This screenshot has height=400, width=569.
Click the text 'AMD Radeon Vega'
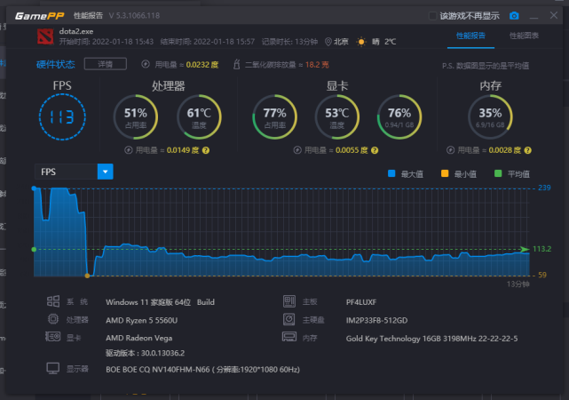pos(139,338)
